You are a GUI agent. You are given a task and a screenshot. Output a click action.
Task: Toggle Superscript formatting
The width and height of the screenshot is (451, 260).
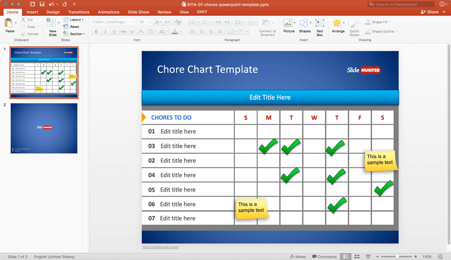132,31
